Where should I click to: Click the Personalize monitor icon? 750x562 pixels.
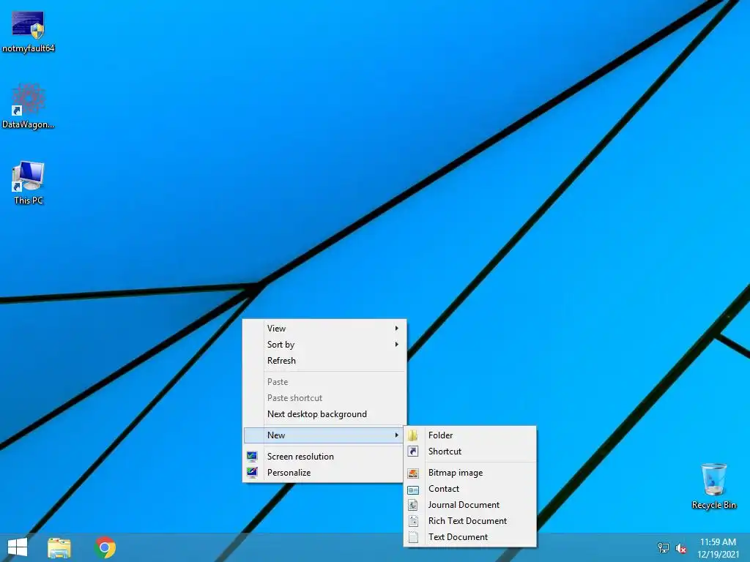[x=252, y=473]
